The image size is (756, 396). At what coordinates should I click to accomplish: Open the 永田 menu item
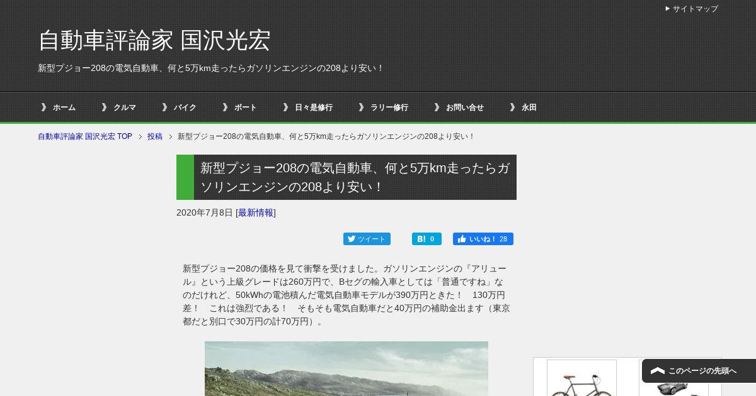(x=529, y=107)
